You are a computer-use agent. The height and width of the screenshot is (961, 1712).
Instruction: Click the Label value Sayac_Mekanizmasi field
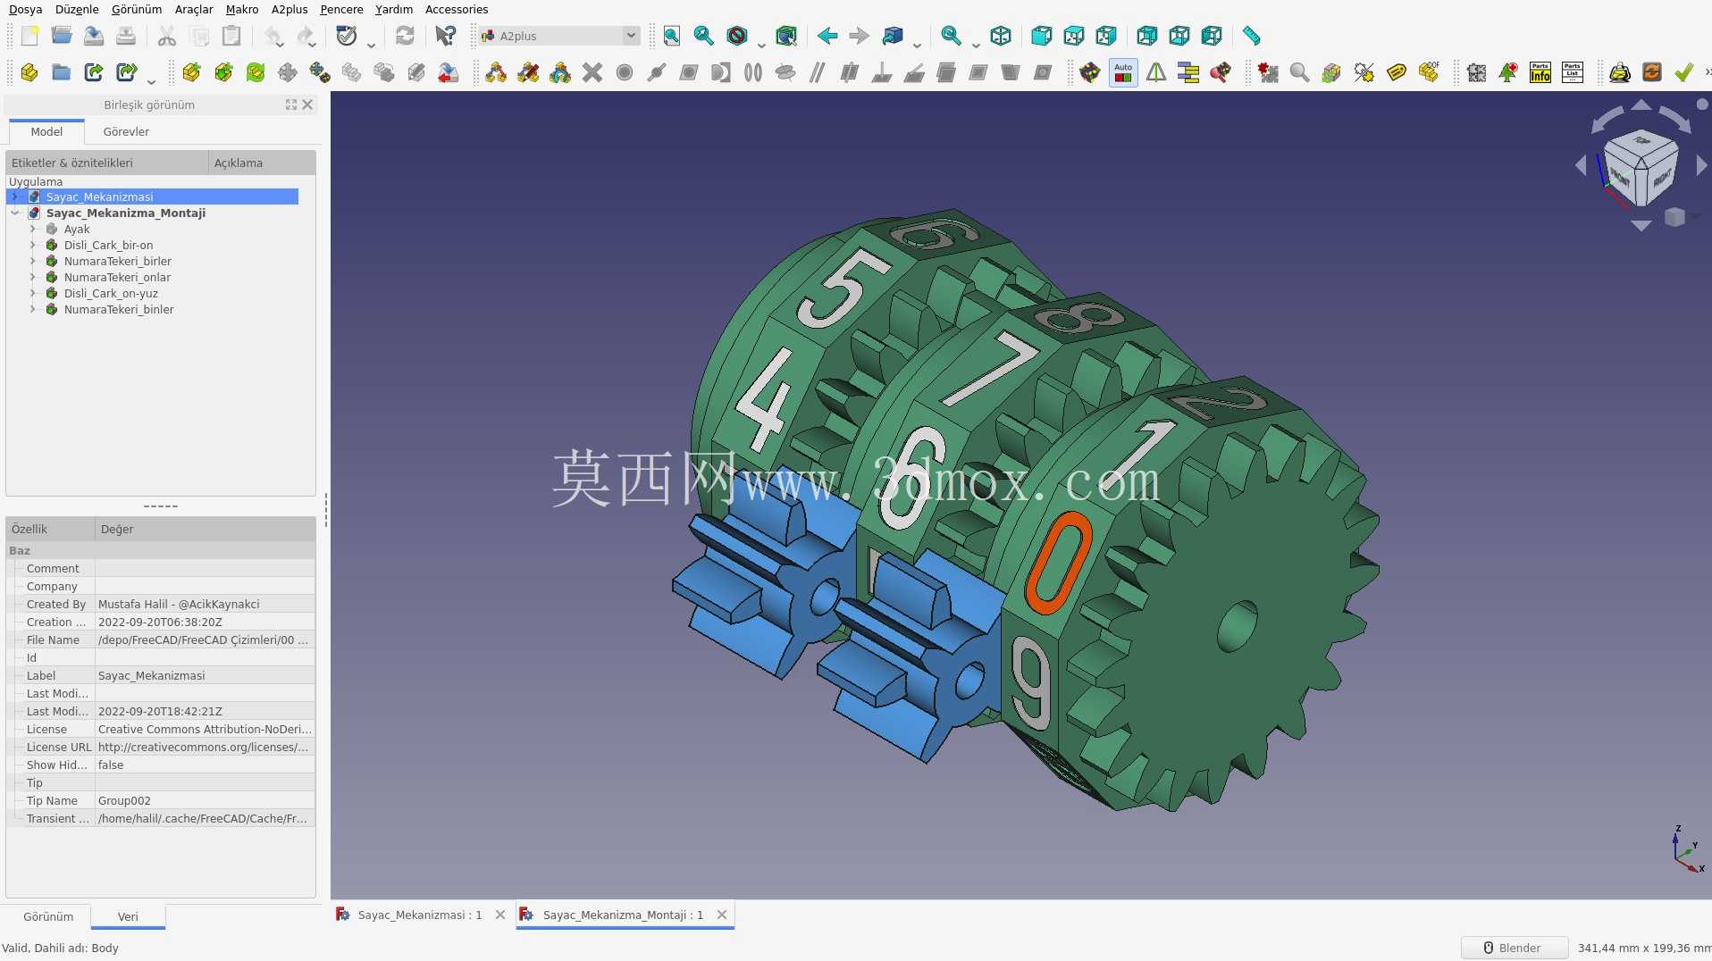205,675
